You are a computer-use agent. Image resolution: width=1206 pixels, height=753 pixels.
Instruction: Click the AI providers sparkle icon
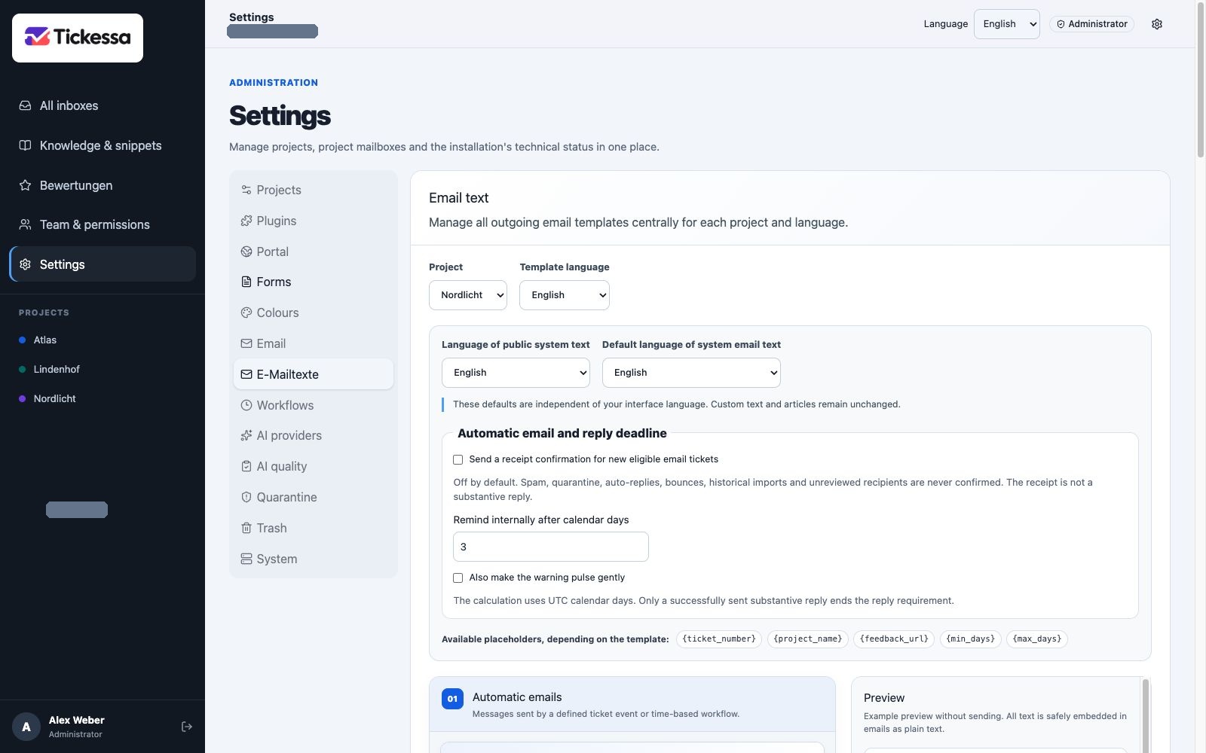[246, 435]
